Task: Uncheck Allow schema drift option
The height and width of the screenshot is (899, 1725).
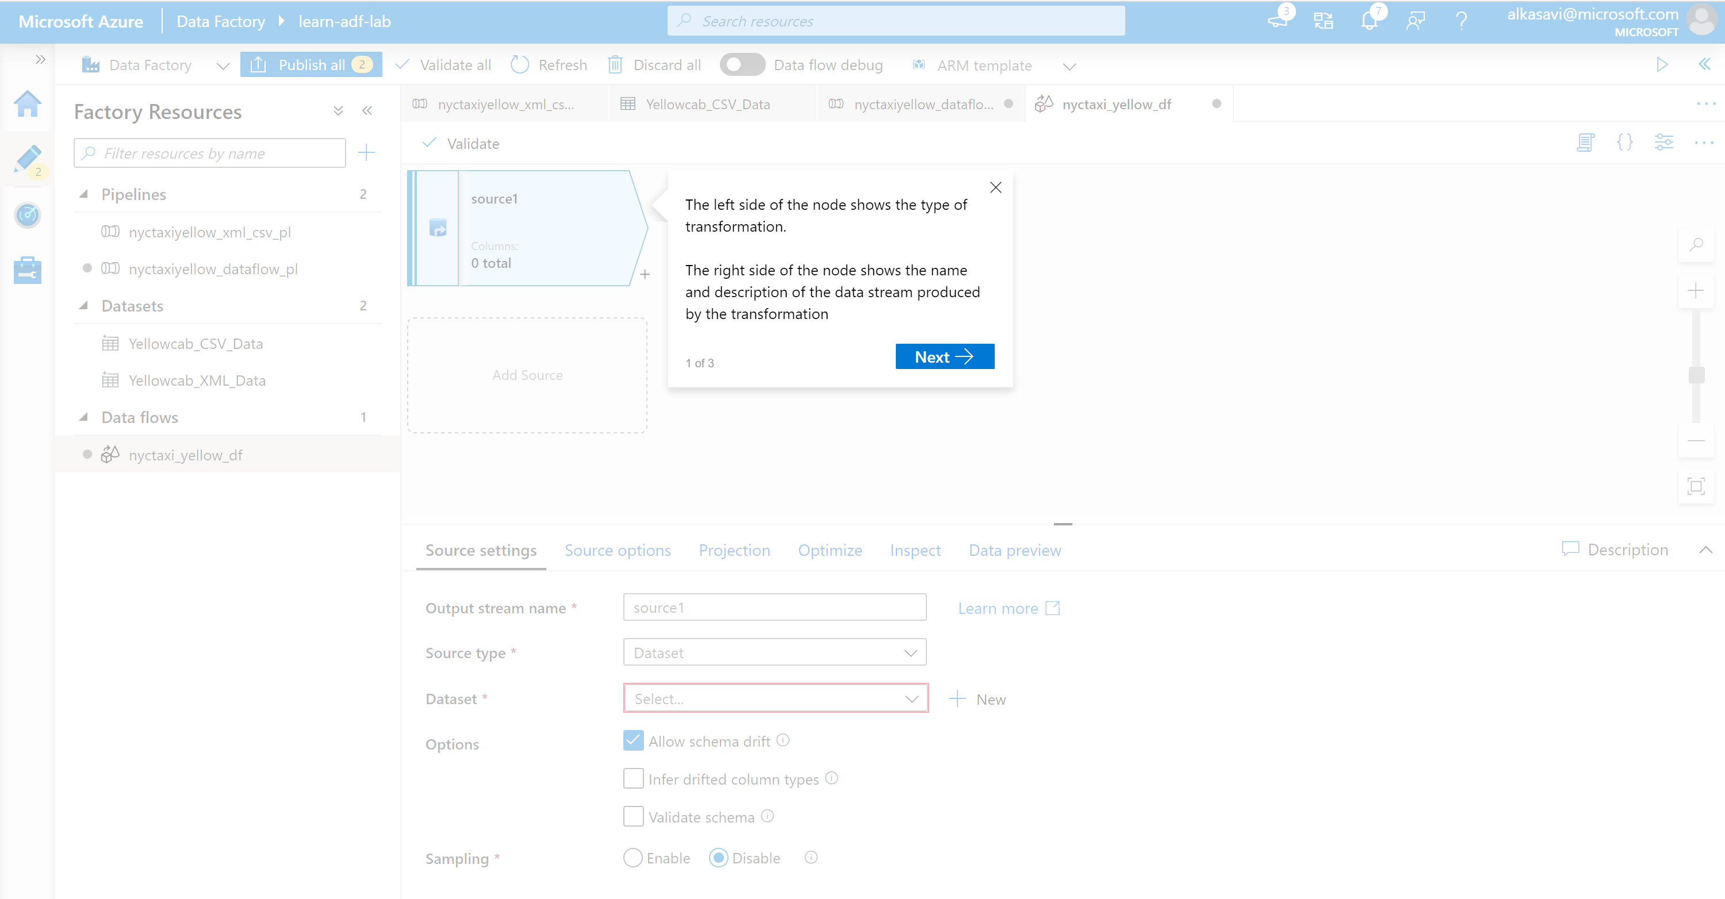Action: (633, 740)
